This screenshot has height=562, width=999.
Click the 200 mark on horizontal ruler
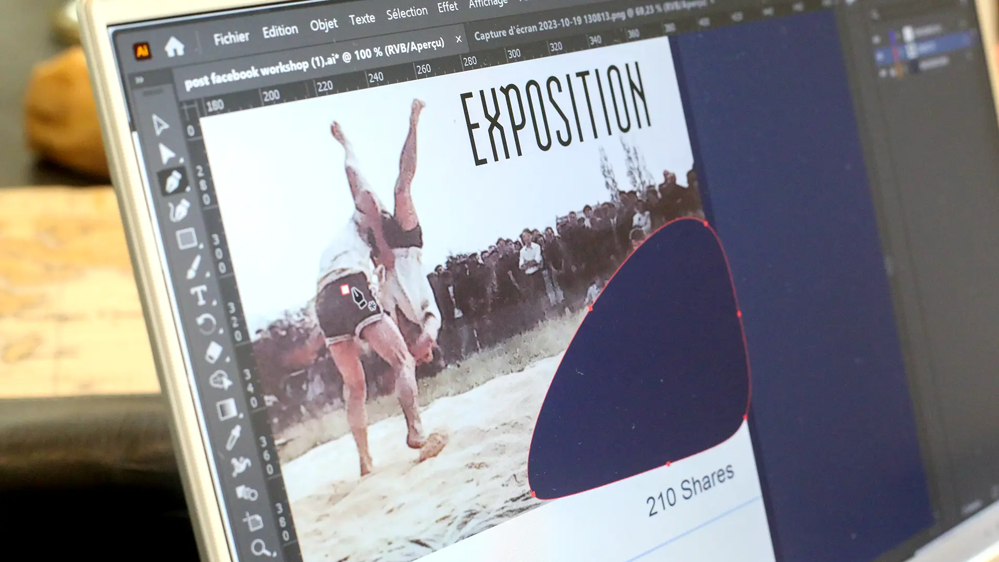[x=271, y=96]
